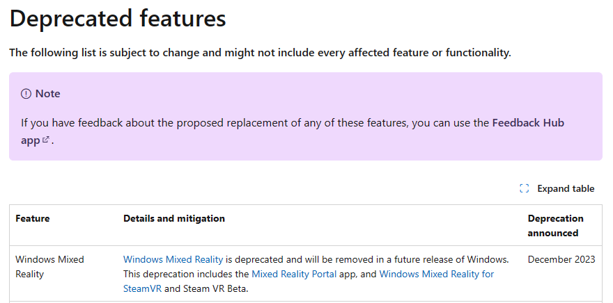This screenshot has width=613, height=303.
Task: Expand the table with Expand table button
Action: [557, 189]
